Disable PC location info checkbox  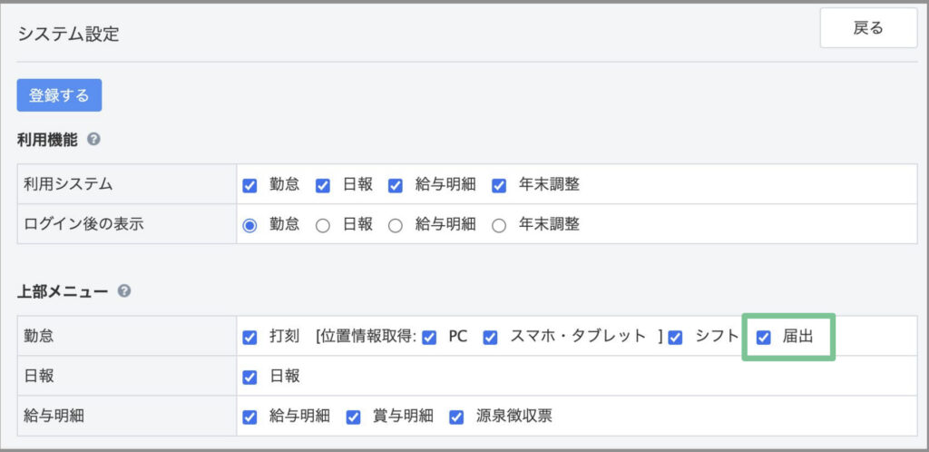pos(429,338)
